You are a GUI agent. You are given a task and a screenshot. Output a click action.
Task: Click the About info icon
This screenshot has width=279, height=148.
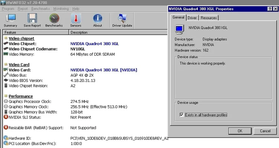tap(97, 18)
